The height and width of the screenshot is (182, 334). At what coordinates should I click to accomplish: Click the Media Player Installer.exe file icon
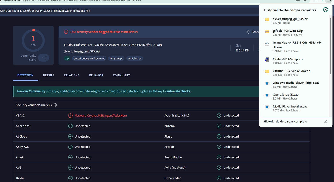[x=267, y=107]
